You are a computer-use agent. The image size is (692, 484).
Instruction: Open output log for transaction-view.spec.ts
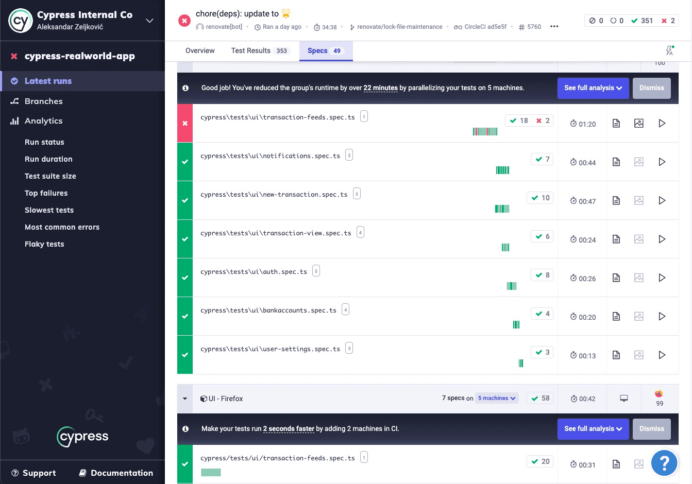pyautogui.click(x=616, y=239)
